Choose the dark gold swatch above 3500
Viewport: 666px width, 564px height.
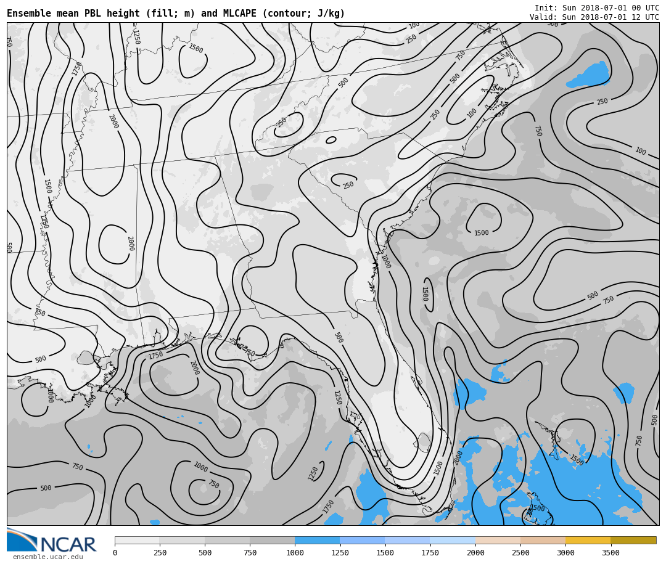coord(633,540)
